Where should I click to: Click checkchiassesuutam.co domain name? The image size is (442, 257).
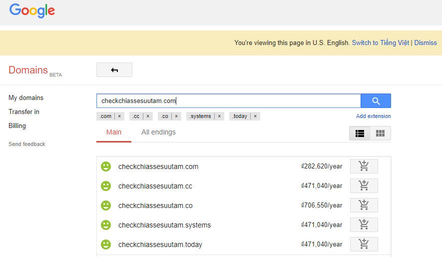pos(155,205)
